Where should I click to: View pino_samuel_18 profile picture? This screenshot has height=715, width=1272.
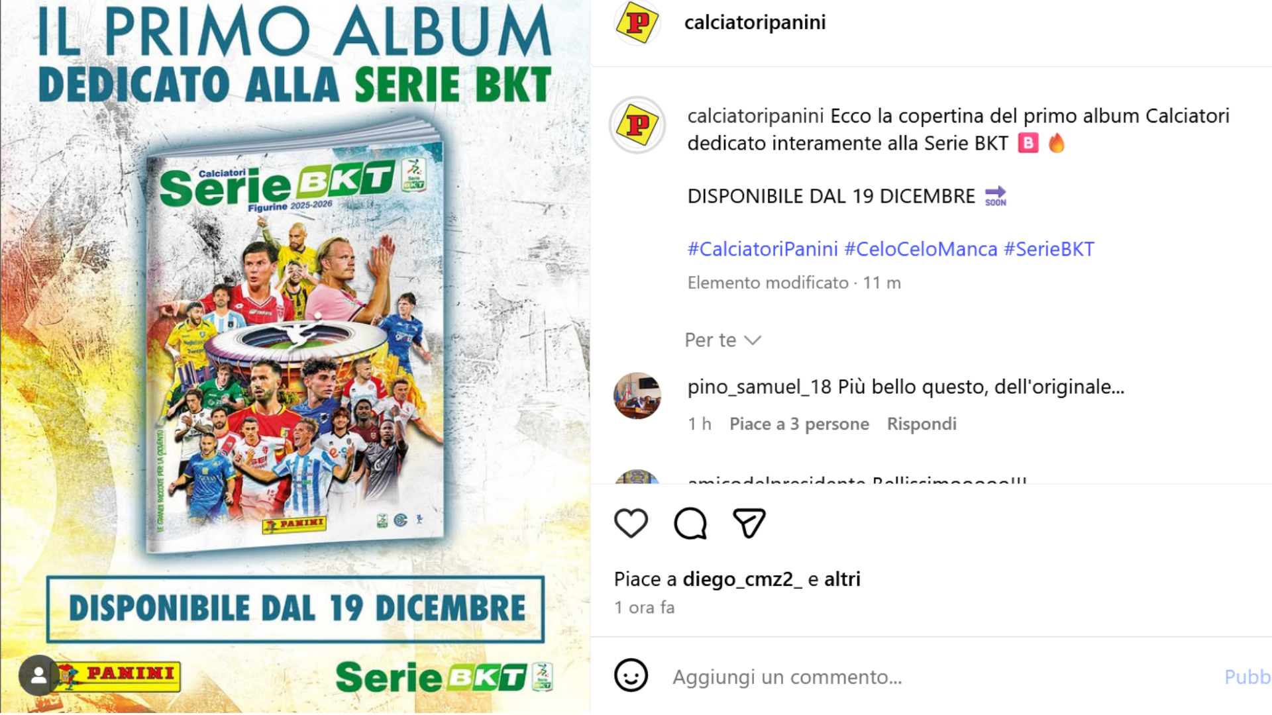pyautogui.click(x=637, y=396)
